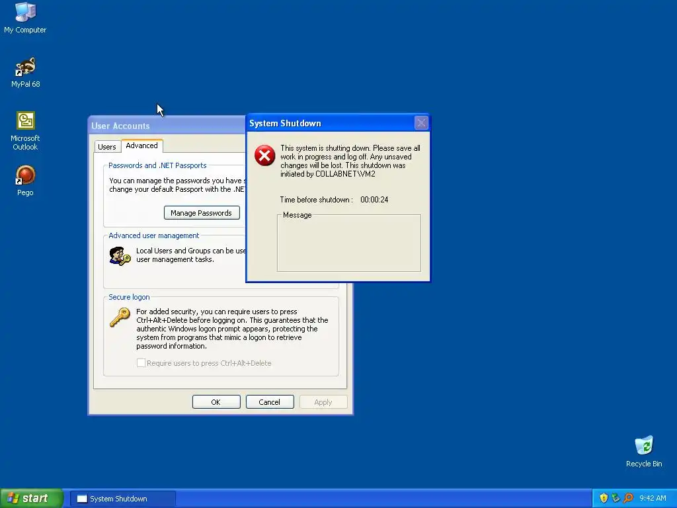Launch the Pego desktop shortcut
Image resolution: width=677 pixels, height=508 pixels.
pos(25,181)
